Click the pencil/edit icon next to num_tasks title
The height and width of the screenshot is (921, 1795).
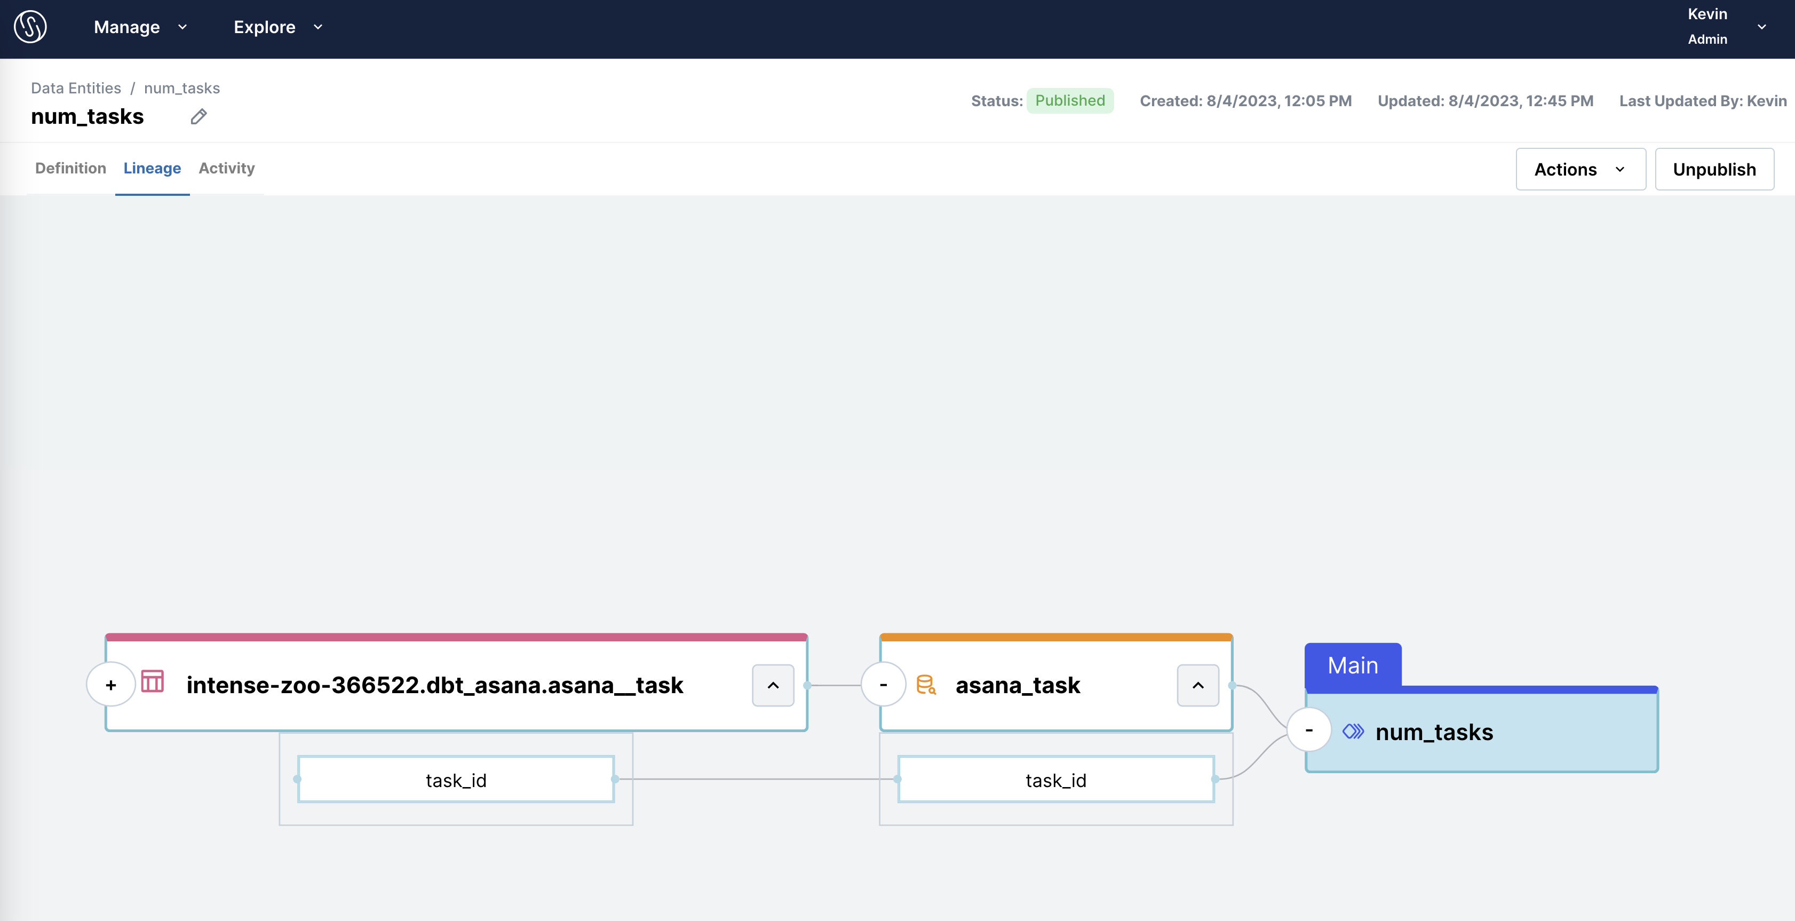tap(198, 117)
